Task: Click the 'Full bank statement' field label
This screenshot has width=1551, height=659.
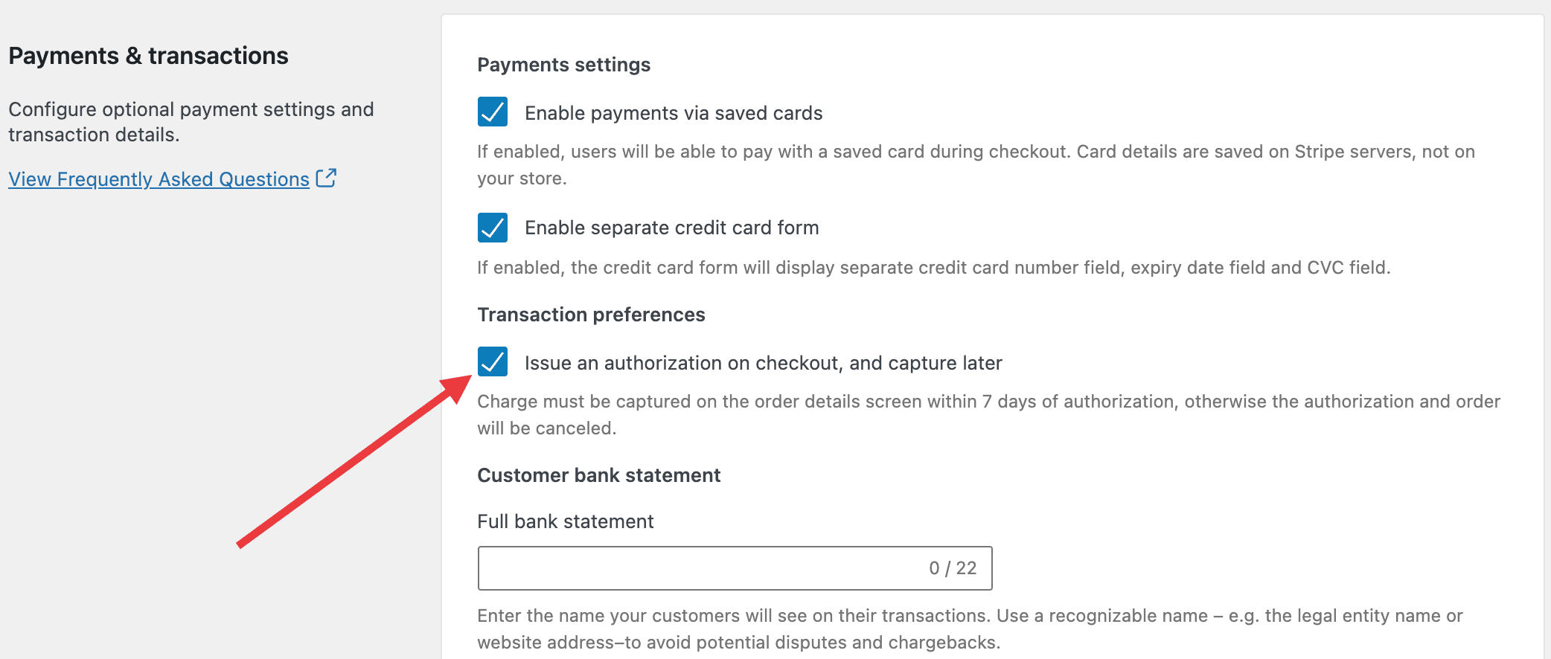Action: [x=566, y=521]
